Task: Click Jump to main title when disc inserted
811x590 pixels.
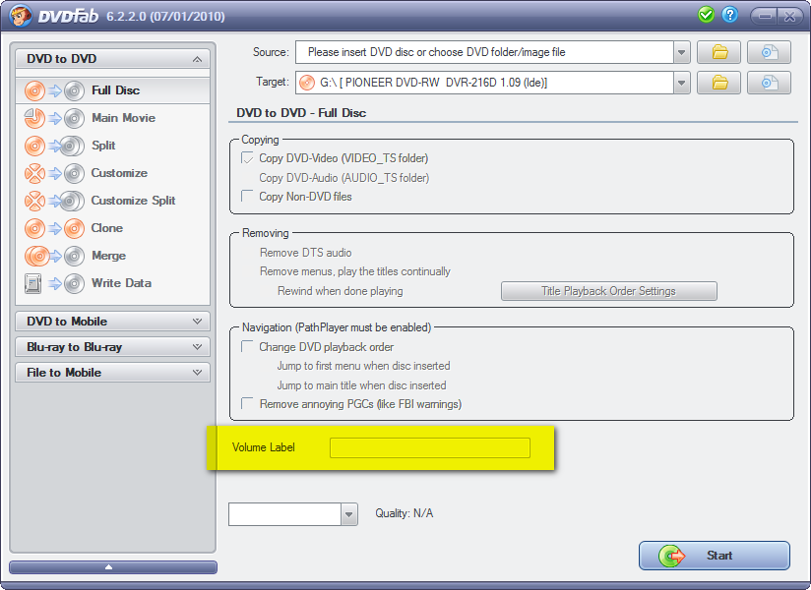Action: point(361,385)
